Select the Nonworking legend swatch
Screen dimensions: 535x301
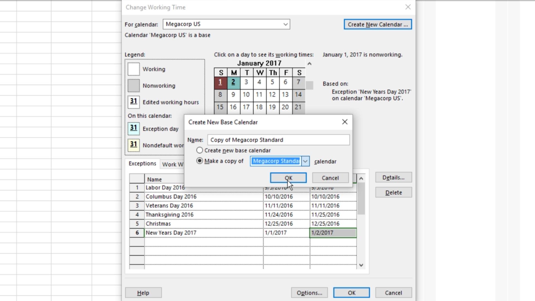[133, 86]
